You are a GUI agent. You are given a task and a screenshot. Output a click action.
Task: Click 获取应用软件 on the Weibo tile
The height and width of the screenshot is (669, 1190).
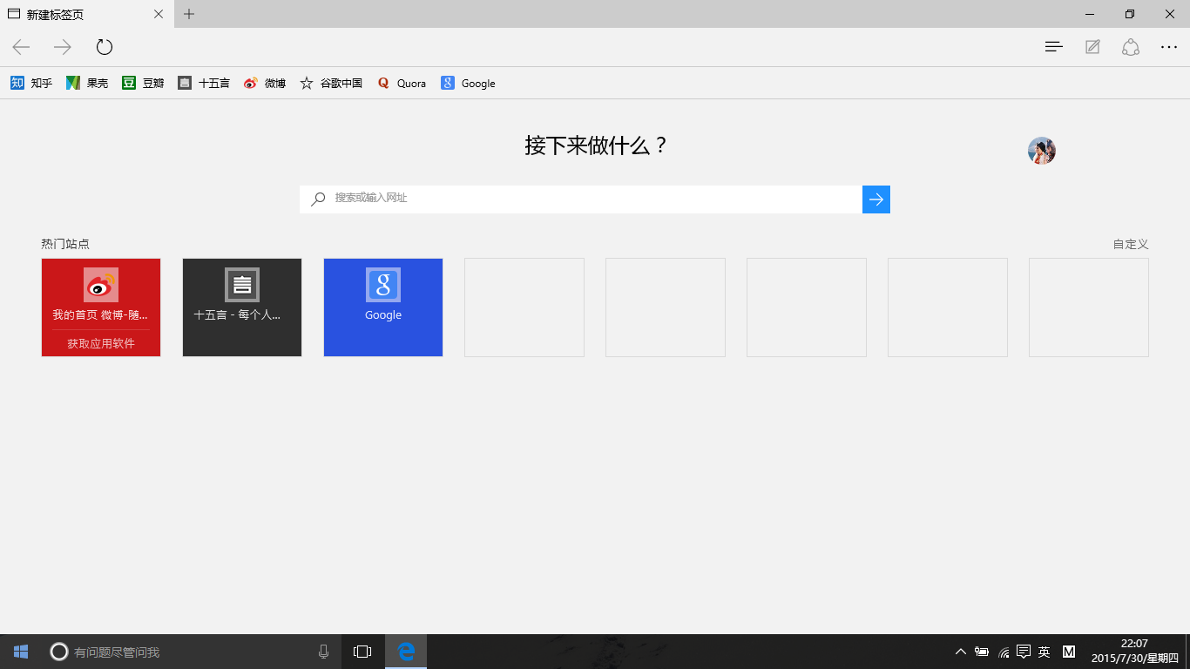tap(101, 344)
